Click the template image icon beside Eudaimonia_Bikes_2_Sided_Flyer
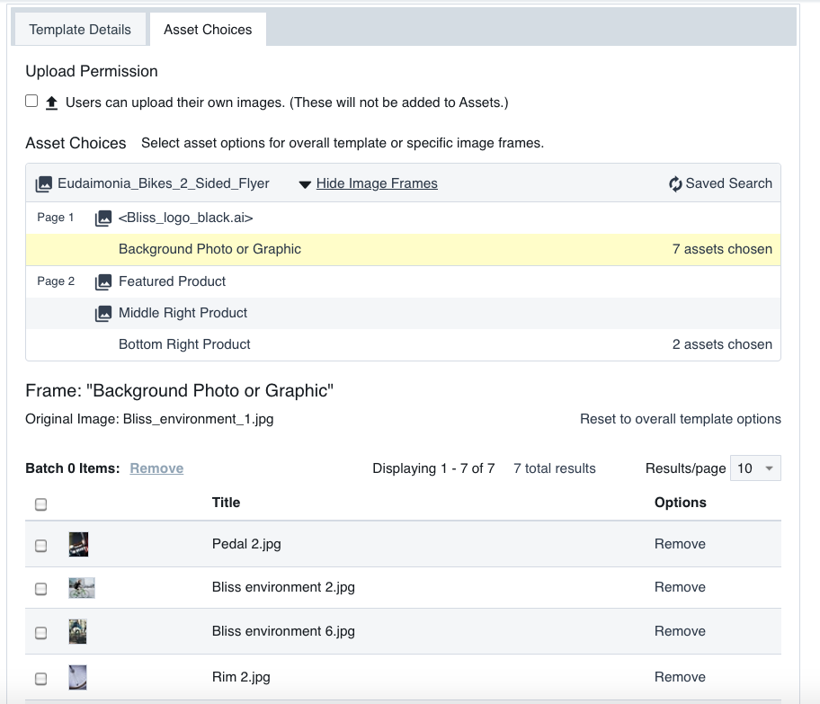This screenshot has height=704, width=820. 44,184
